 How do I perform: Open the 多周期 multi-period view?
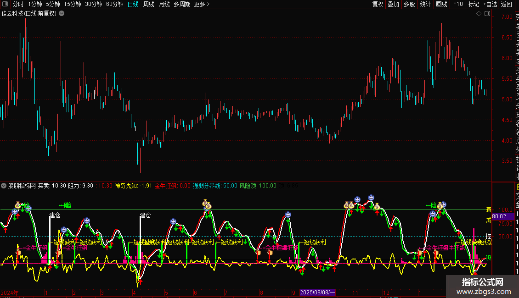tap(182, 4)
